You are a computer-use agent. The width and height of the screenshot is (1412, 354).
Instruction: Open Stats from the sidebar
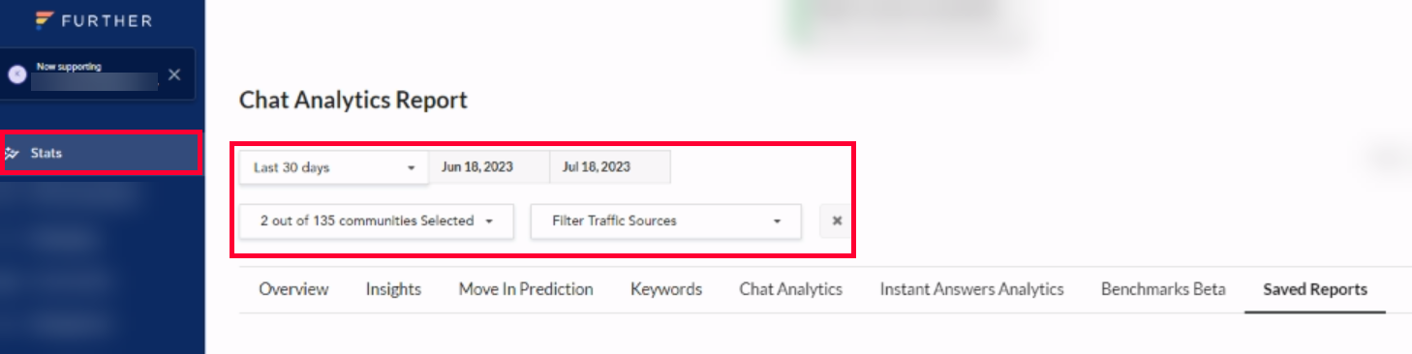click(x=101, y=153)
